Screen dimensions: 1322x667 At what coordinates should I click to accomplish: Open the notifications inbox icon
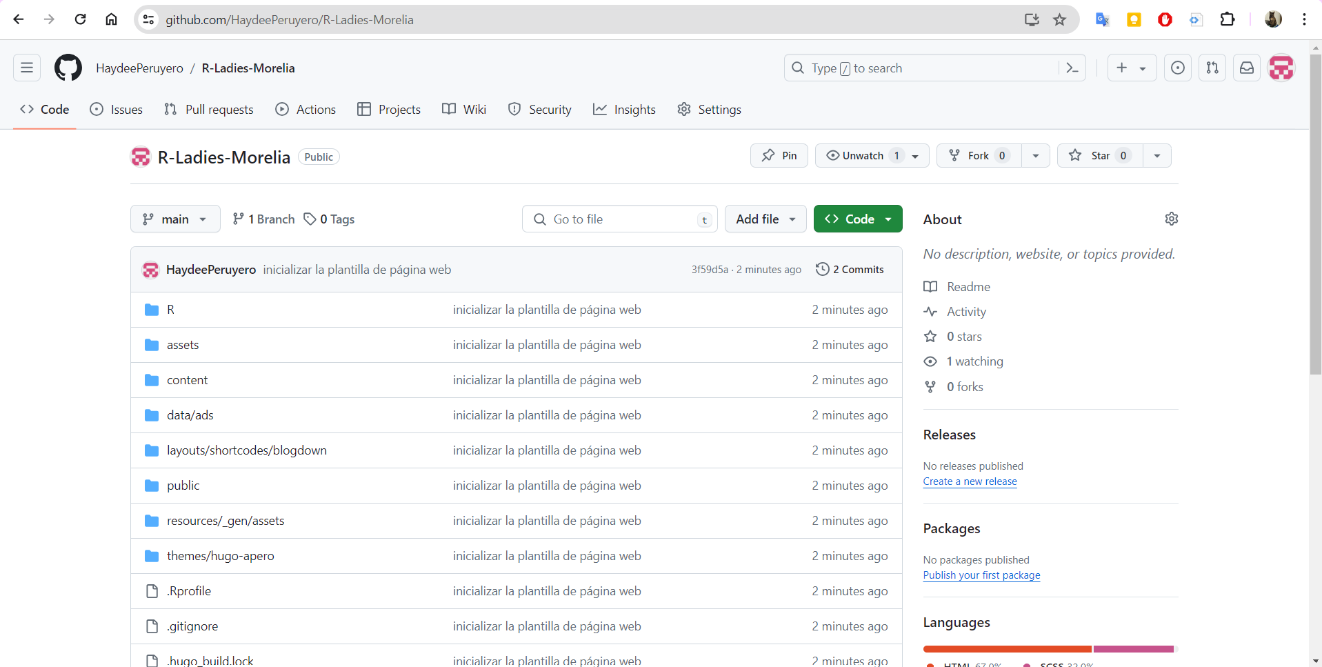[1247, 68]
